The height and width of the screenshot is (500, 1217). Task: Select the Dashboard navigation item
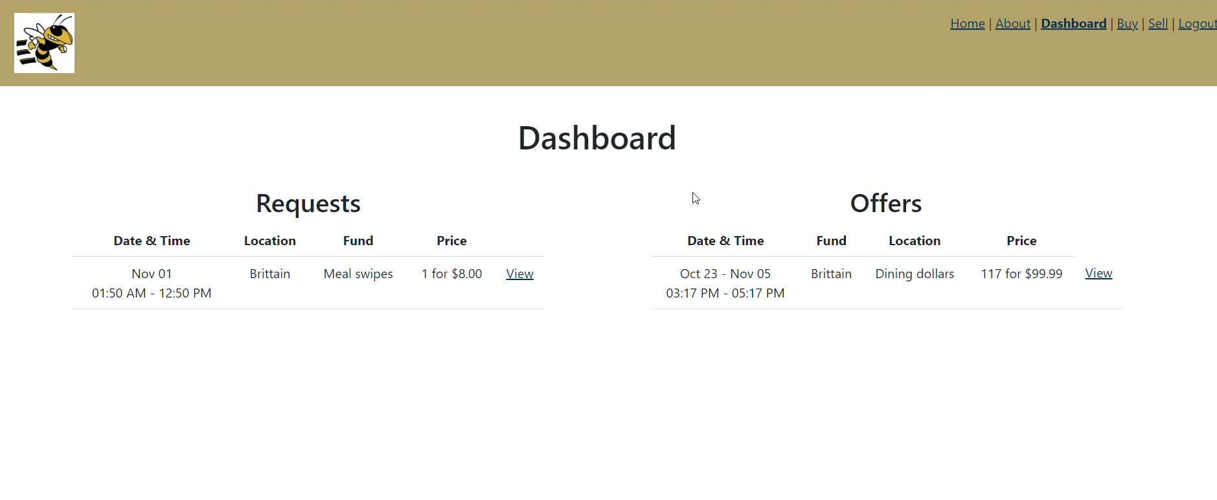pos(1073,24)
